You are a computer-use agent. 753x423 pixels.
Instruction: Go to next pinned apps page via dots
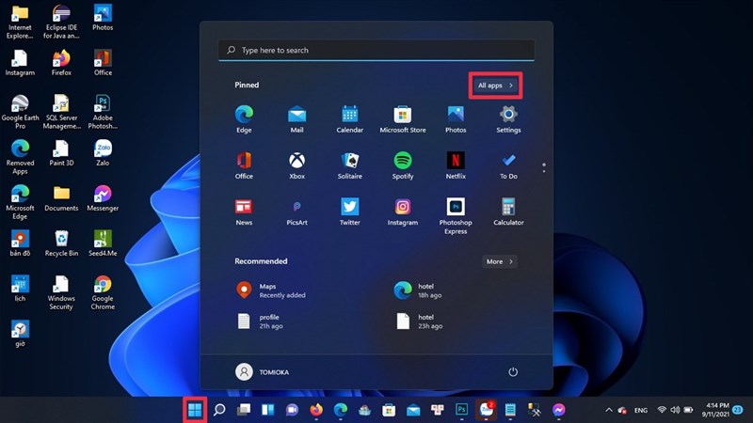[x=544, y=171]
